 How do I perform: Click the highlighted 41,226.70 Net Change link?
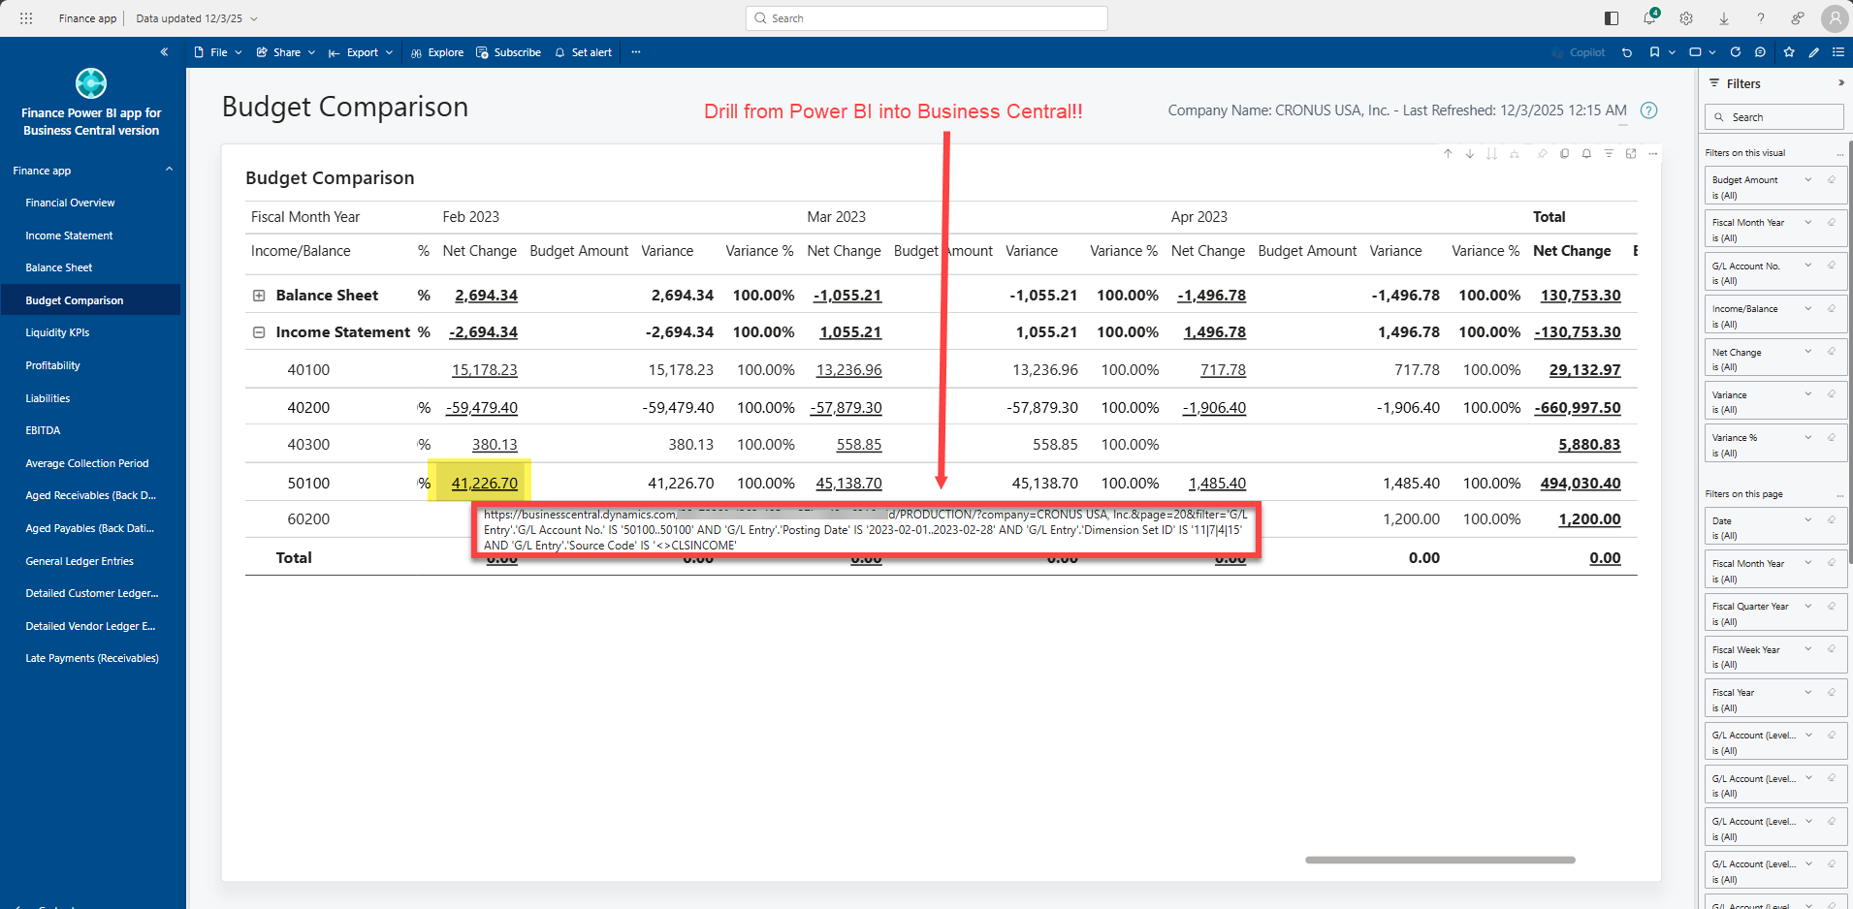(x=484, y=483)
